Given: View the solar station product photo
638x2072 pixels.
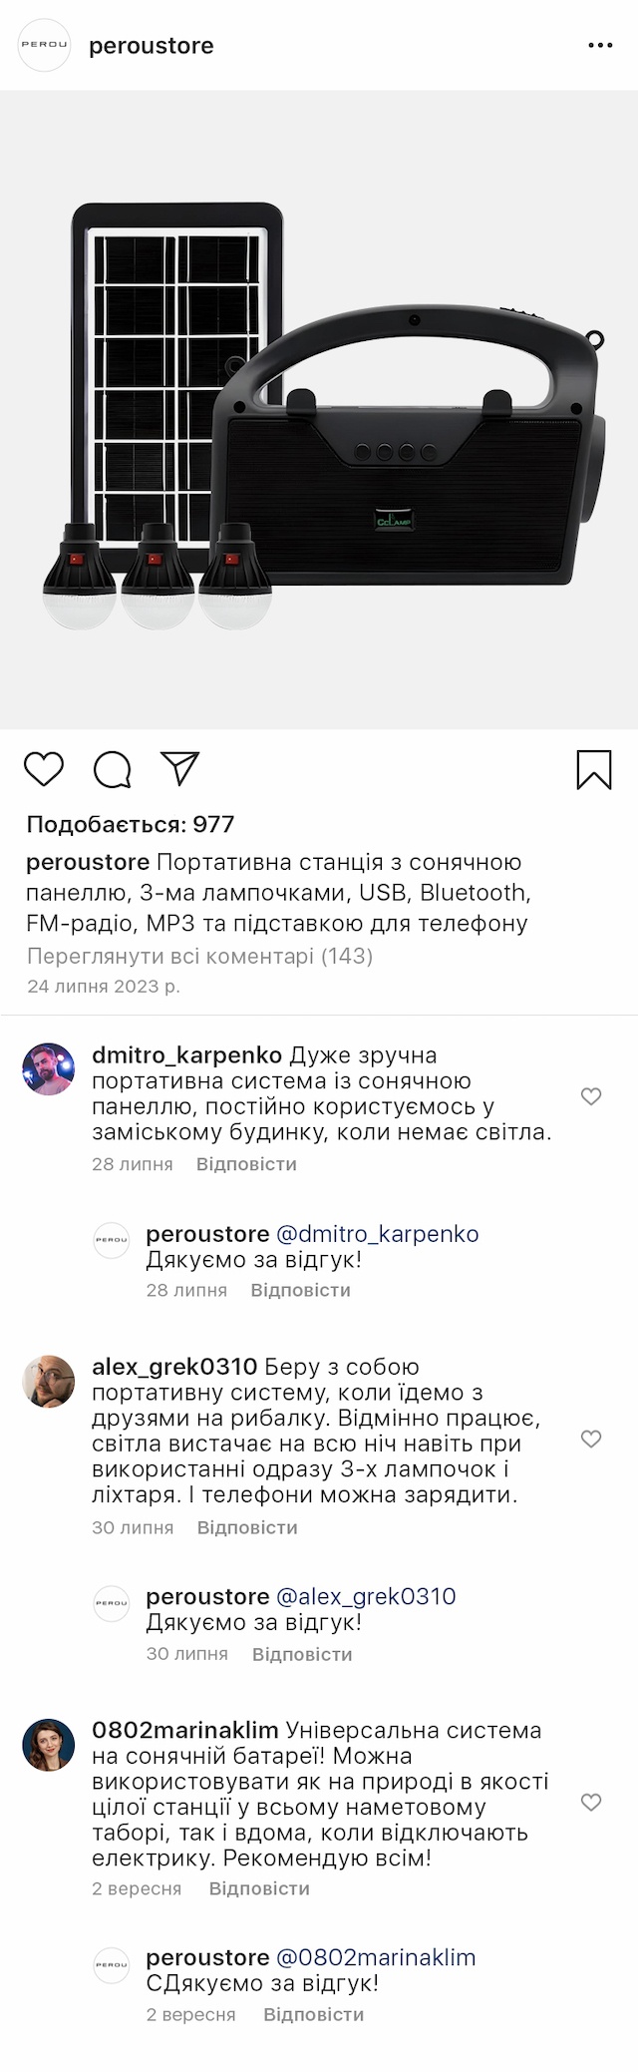Looking at the screenshot, I should pos(319,410).
